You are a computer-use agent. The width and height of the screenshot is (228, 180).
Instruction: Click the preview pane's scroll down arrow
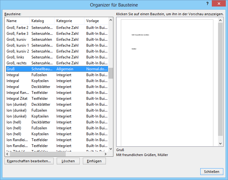(221, 144)
